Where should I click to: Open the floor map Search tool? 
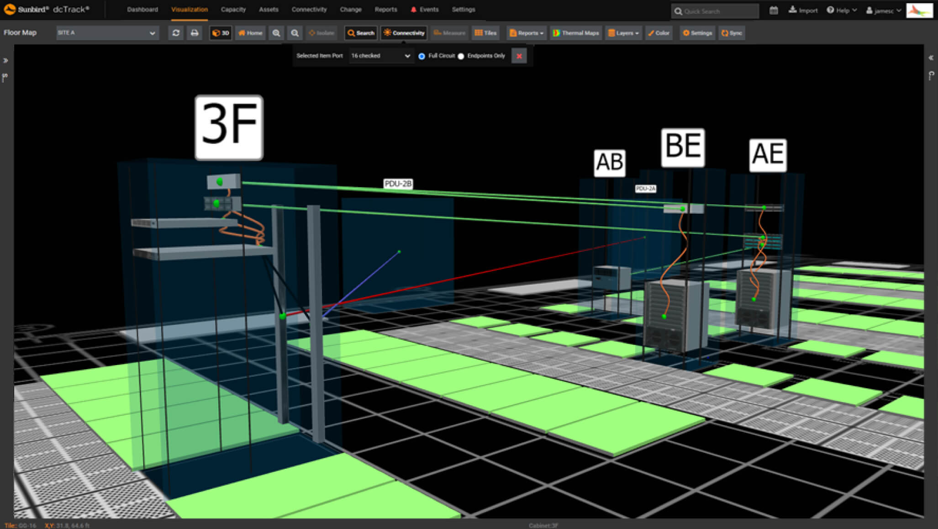(361, 33)
